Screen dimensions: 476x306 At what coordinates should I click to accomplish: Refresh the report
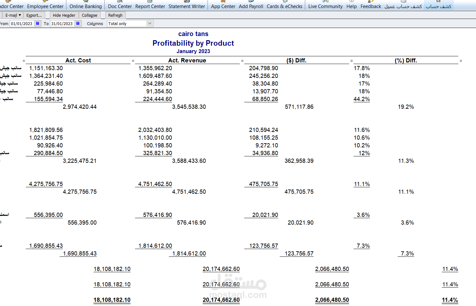point(115,15)
